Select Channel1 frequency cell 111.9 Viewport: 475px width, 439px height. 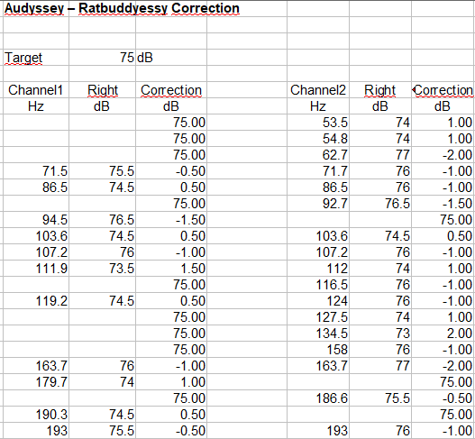click(x=36, y=269)
